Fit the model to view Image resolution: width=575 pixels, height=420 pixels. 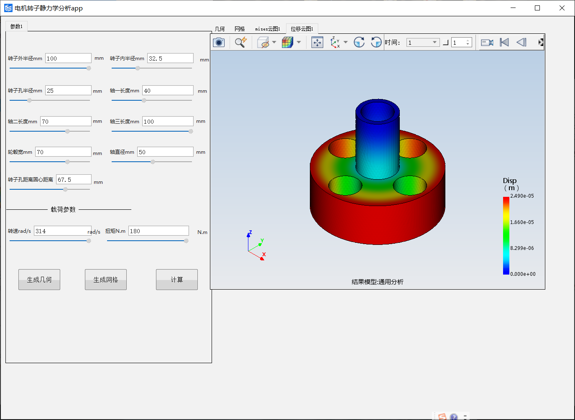coord(317,42)
